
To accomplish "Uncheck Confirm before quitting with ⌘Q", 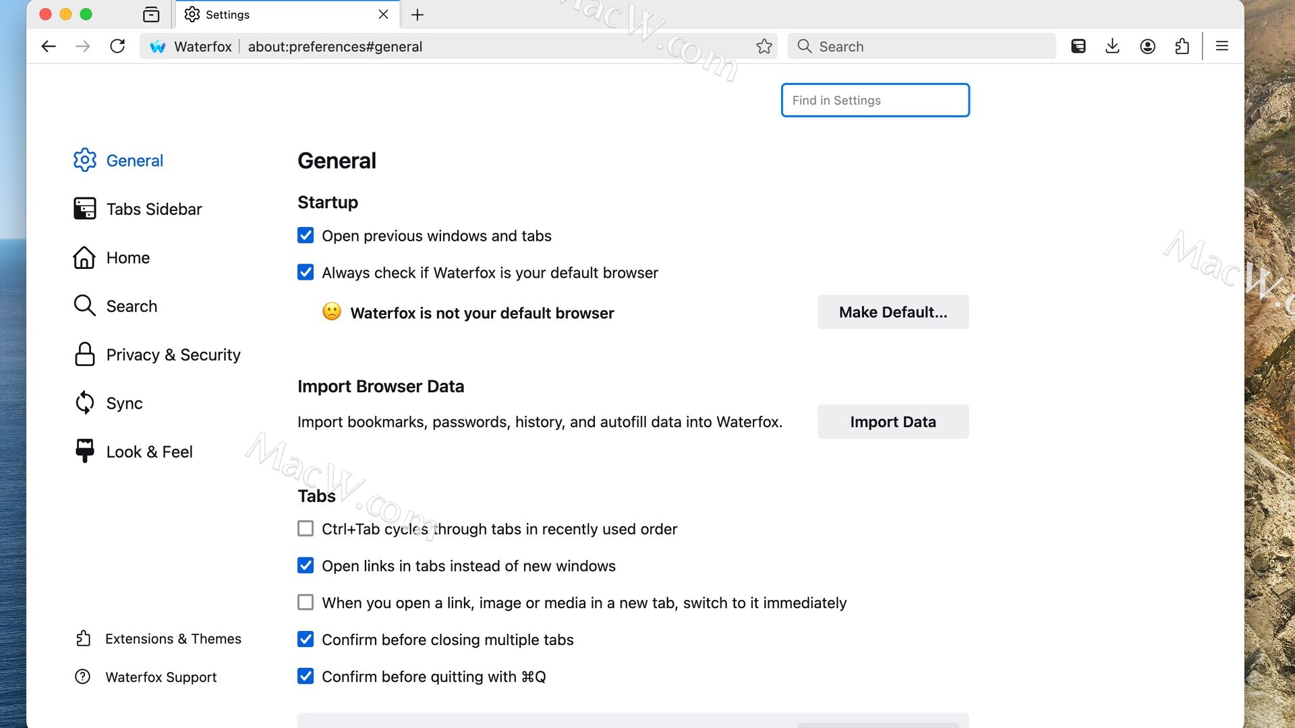I will 306,676.
